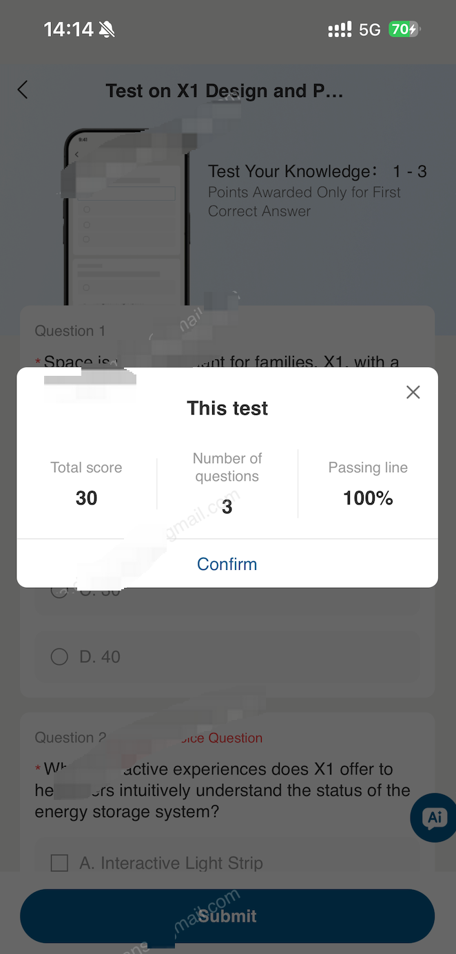The height and width of the screenshot is (954, 456).
Task: Tap the Total score value 30
Action: 86,498
